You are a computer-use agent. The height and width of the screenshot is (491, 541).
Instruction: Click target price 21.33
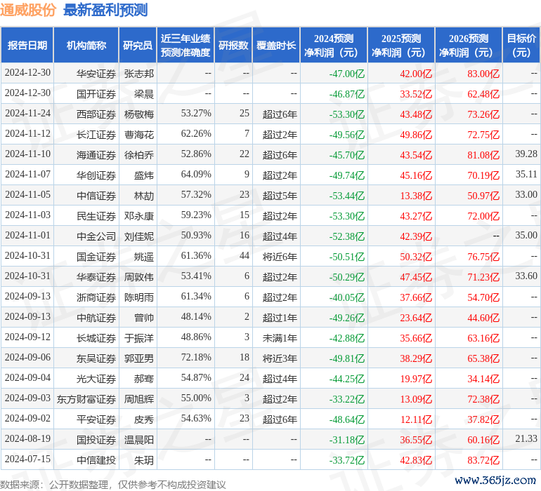[x=526, y=438]
